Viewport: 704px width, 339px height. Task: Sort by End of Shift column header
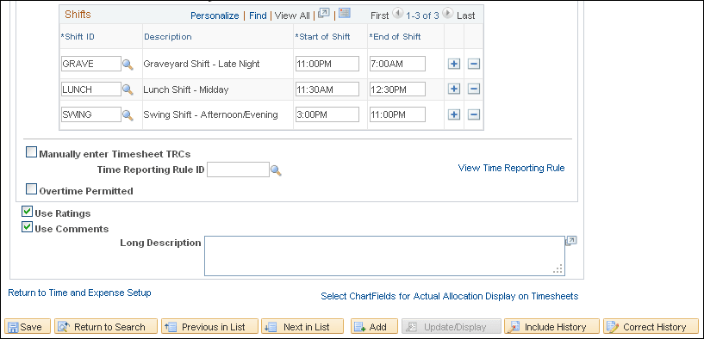395,37
